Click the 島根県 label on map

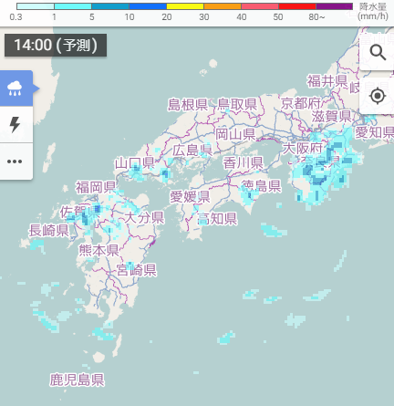tap(188, 105)
